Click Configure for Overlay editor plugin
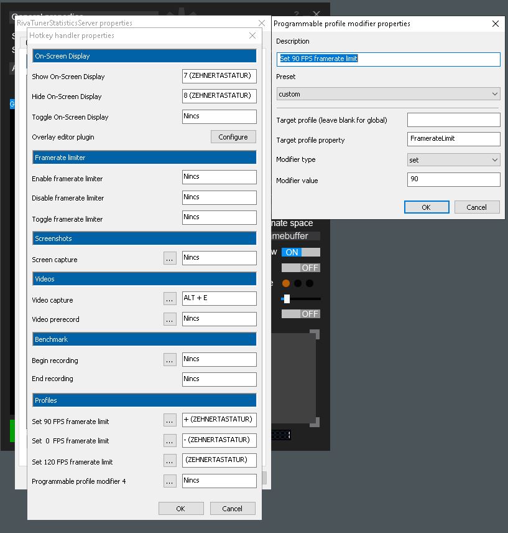The width and height of the screenshot is (508, 533). [x=233, y=136]
